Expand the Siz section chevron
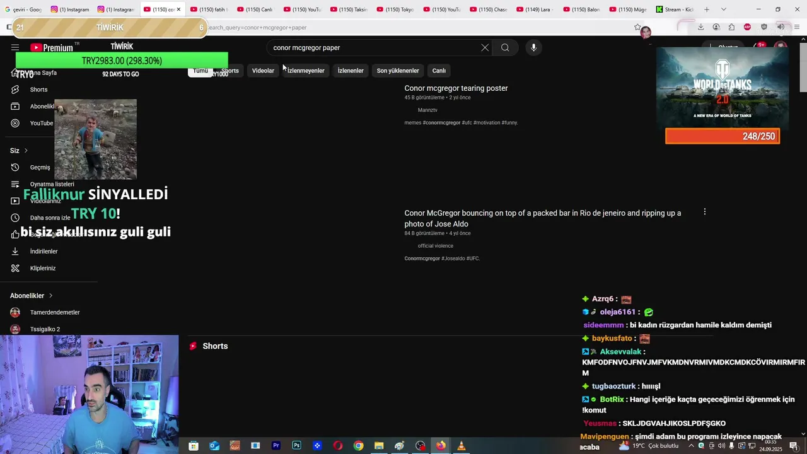 click(x=26, y=151)
